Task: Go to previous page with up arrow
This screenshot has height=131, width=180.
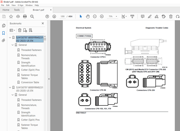Action: pyautogui.click(x=47, y=16)
